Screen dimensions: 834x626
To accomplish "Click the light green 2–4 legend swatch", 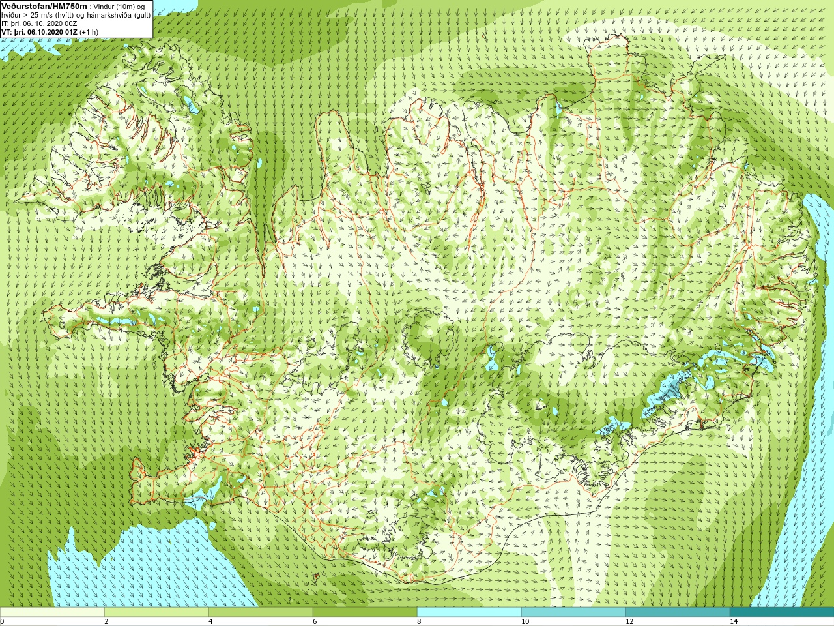I will [x=156, y=612].
